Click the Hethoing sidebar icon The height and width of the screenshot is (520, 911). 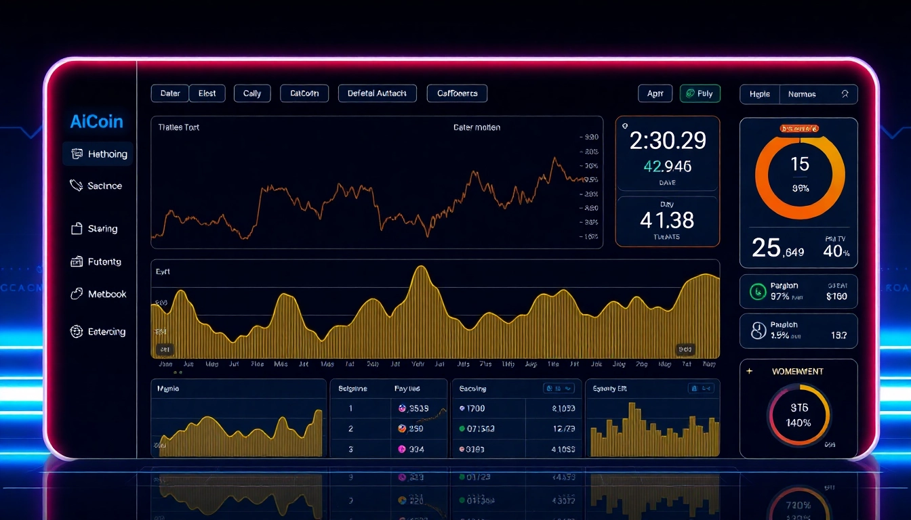click(77, 154)
